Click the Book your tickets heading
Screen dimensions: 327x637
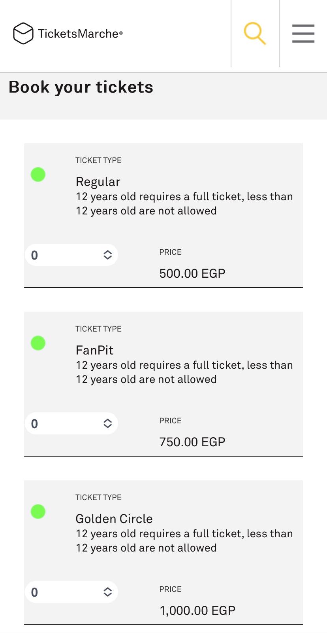click(x=81, y=87)
